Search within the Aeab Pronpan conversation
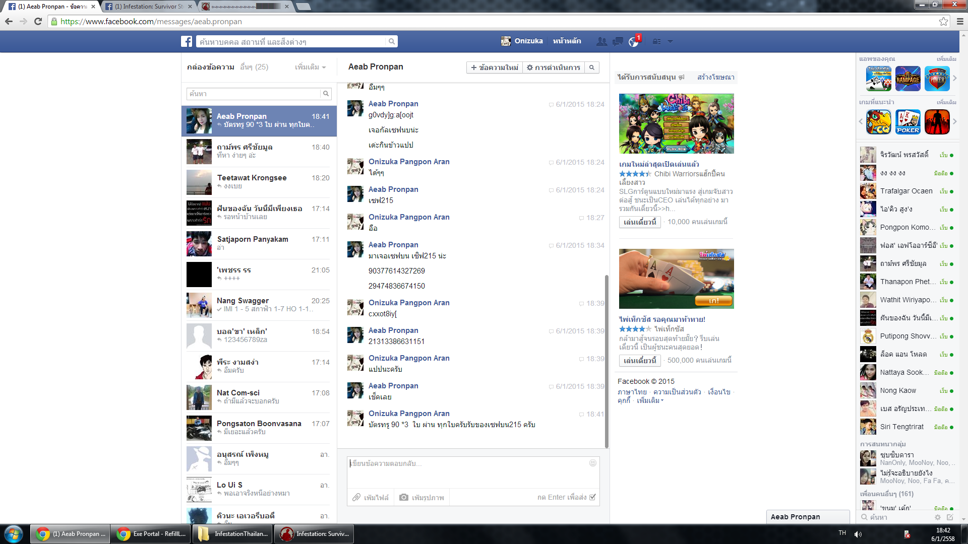This screenshot has width=968, height=544. [x=592, y=67]
